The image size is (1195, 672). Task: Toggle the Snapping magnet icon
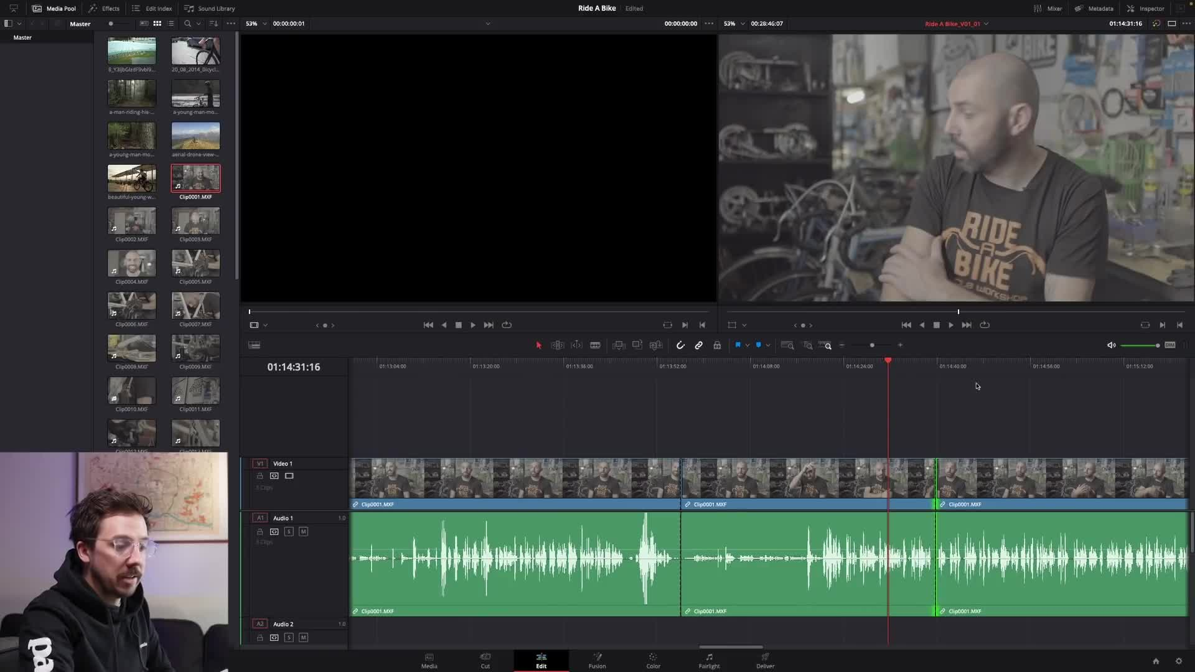[x=680, y=345]
